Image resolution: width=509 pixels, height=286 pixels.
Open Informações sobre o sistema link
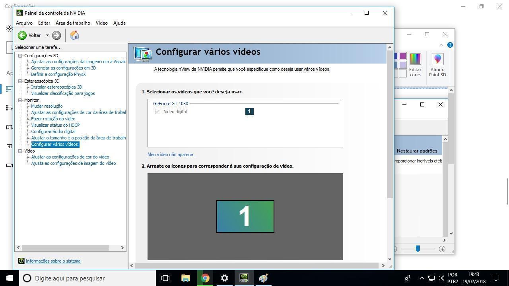pos(53,261)
